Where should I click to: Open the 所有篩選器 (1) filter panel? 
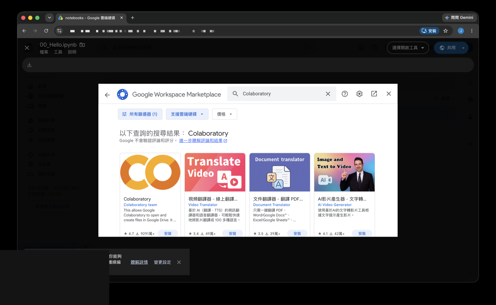click(140, 114)
